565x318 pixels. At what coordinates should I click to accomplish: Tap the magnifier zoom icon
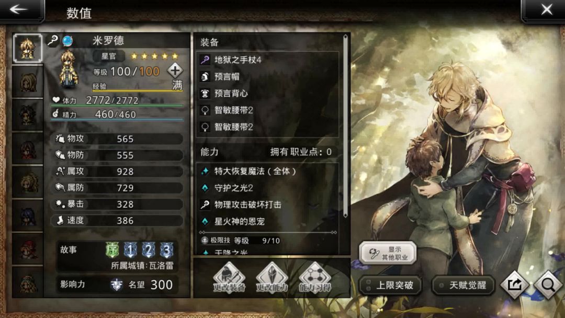pos(548,285)
